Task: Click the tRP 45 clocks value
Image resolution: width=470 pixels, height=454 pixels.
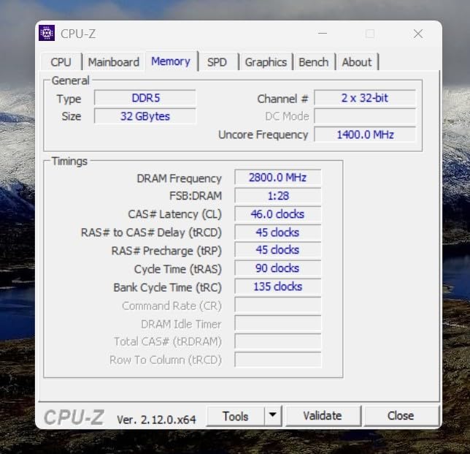Action: (x=278, y=250)
